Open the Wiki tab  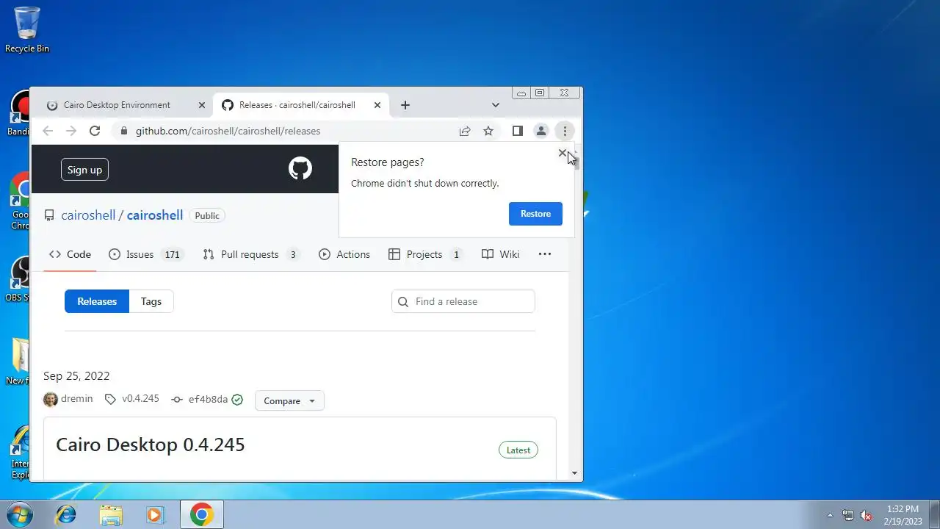pyautogui.click(x=501, y=254)
